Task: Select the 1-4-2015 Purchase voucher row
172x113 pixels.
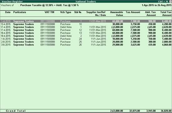Action: pyautogui.click(x=86, y=21)
